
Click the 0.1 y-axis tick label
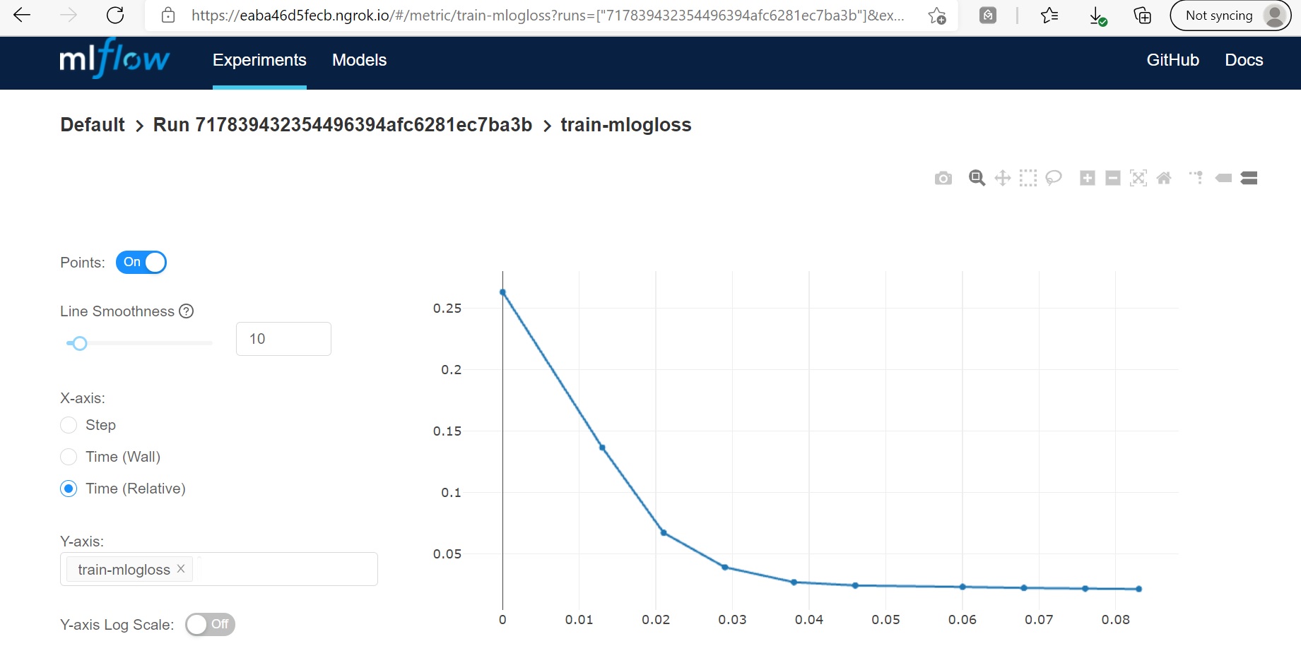tap(451, 493)
